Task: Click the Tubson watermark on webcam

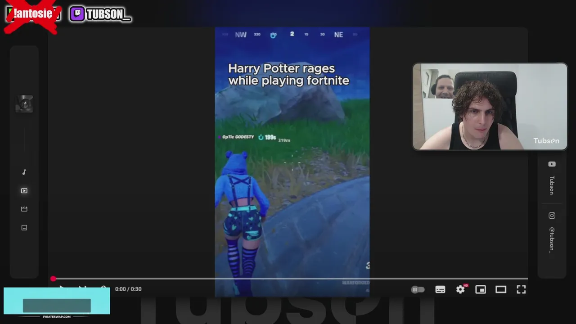Action: pyautogui.click(x=546, y=140)
